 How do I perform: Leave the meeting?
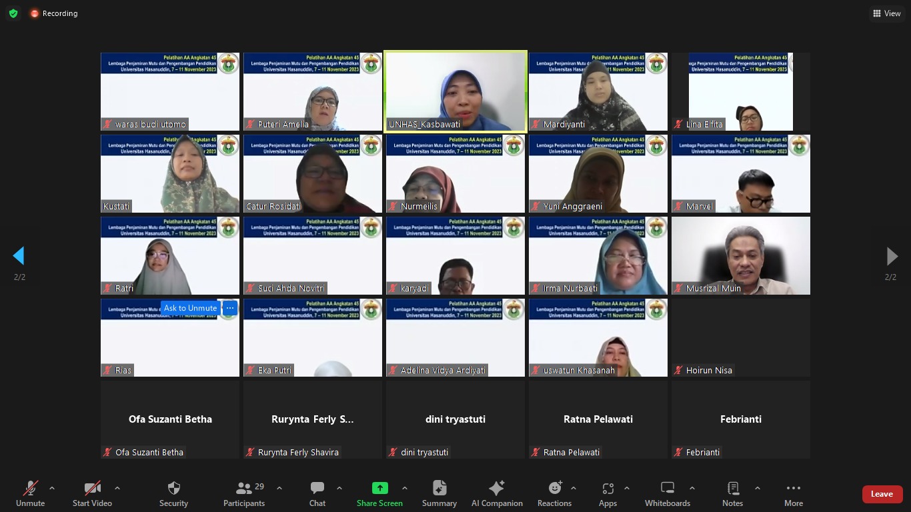click(x=882, y=494)
